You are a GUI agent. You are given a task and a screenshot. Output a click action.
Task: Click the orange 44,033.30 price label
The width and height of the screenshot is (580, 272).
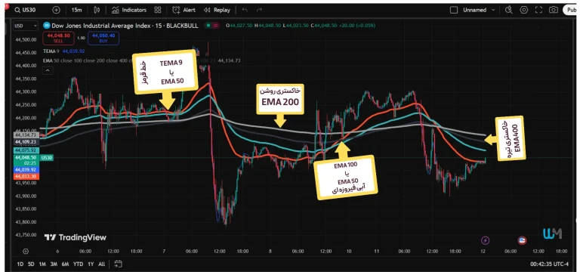coord(26,177)
